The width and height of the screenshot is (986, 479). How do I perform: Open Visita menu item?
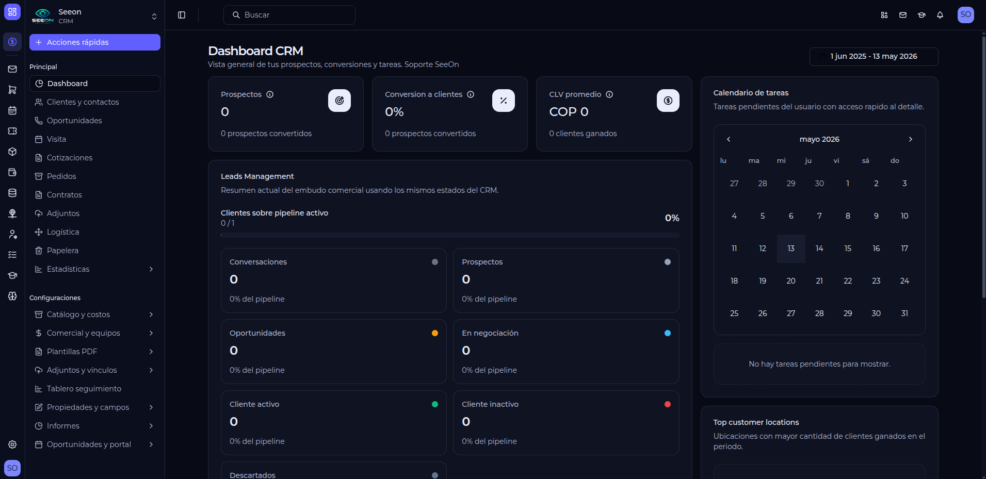pyautogui.click(x=95, y=139)
